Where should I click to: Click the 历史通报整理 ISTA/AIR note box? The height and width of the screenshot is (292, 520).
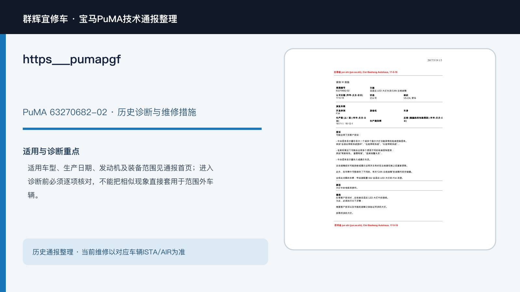[x=145, y=252]
